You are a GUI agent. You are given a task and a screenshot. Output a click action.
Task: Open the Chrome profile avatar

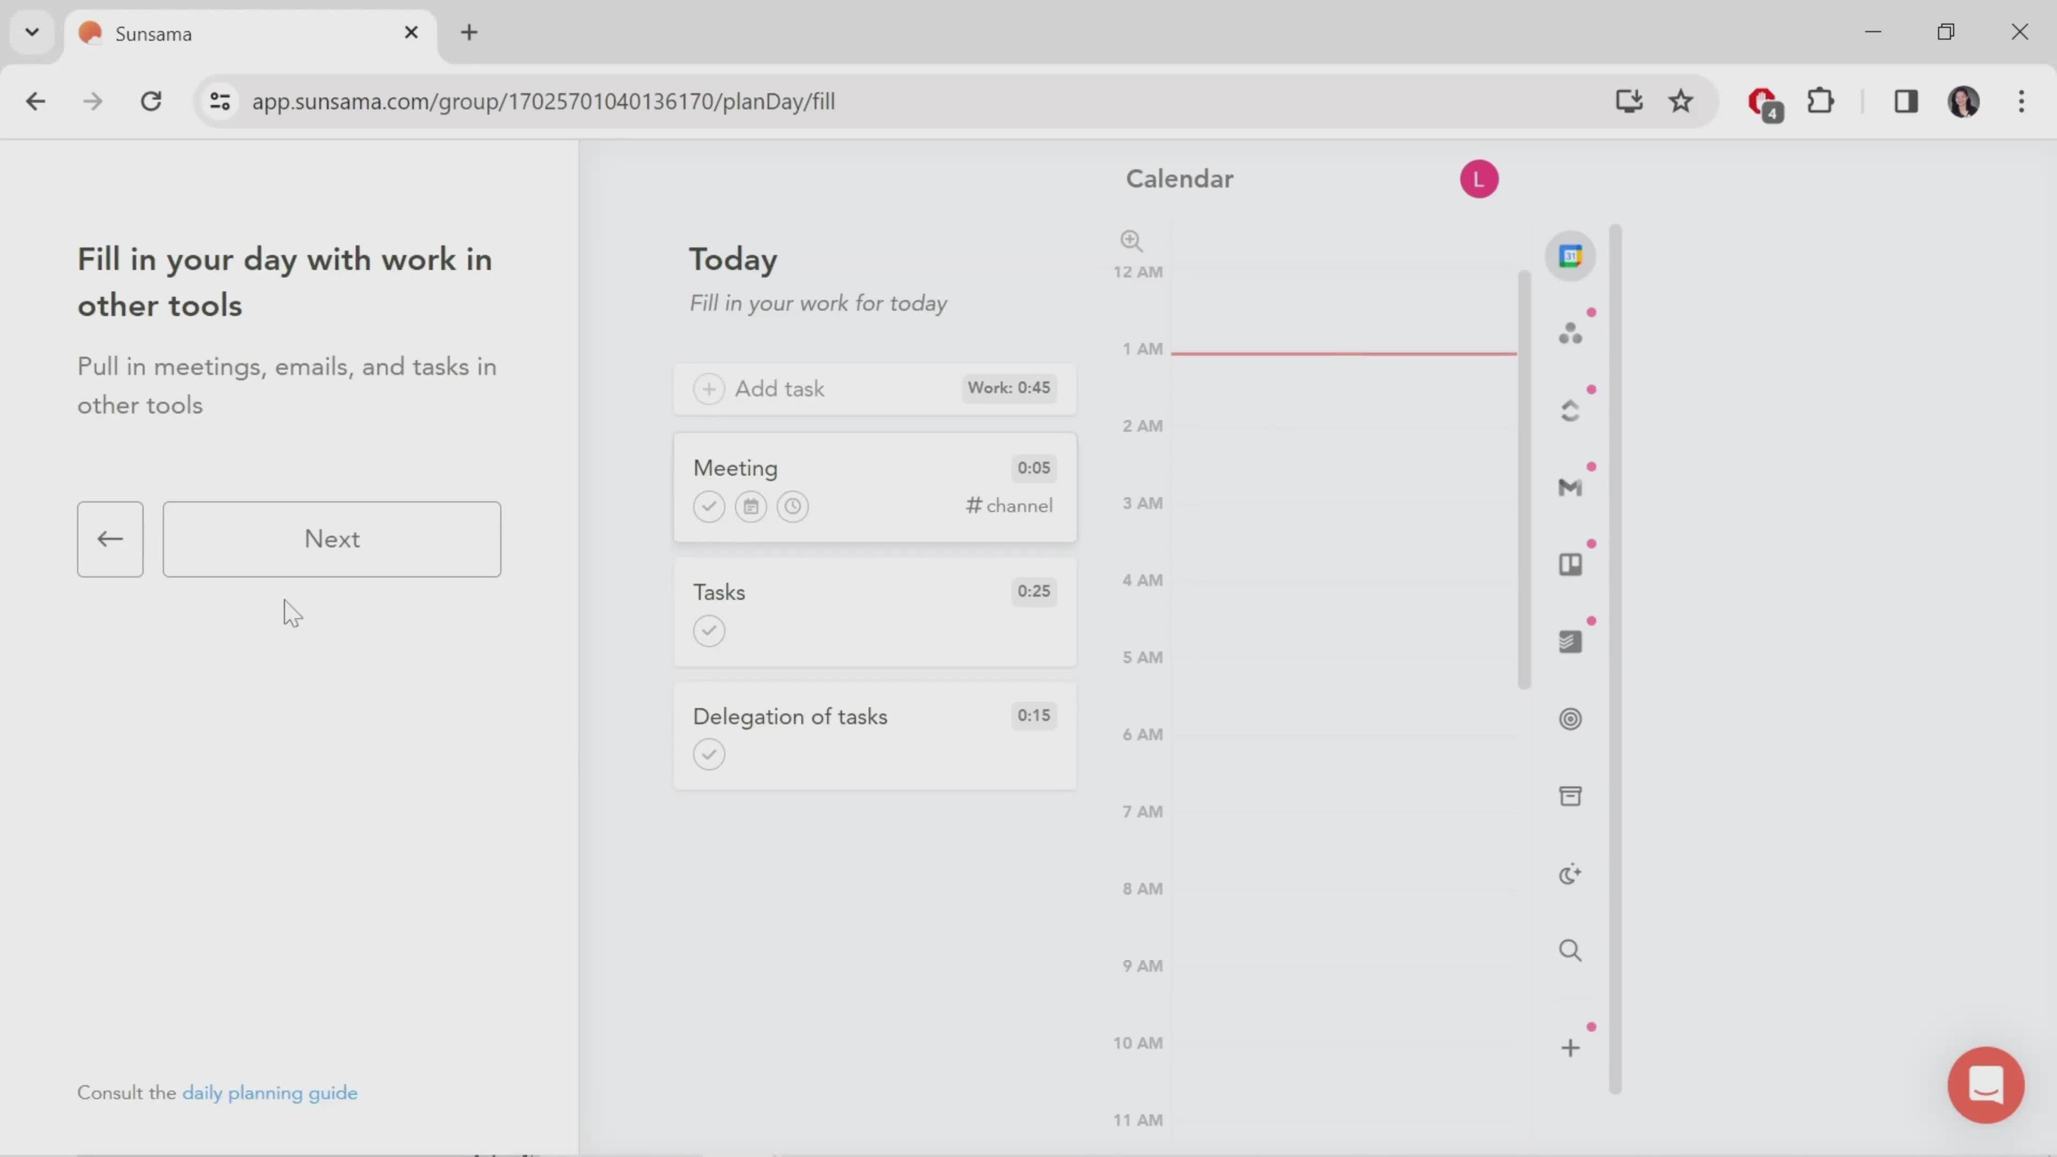click(x=1964, y=101)
